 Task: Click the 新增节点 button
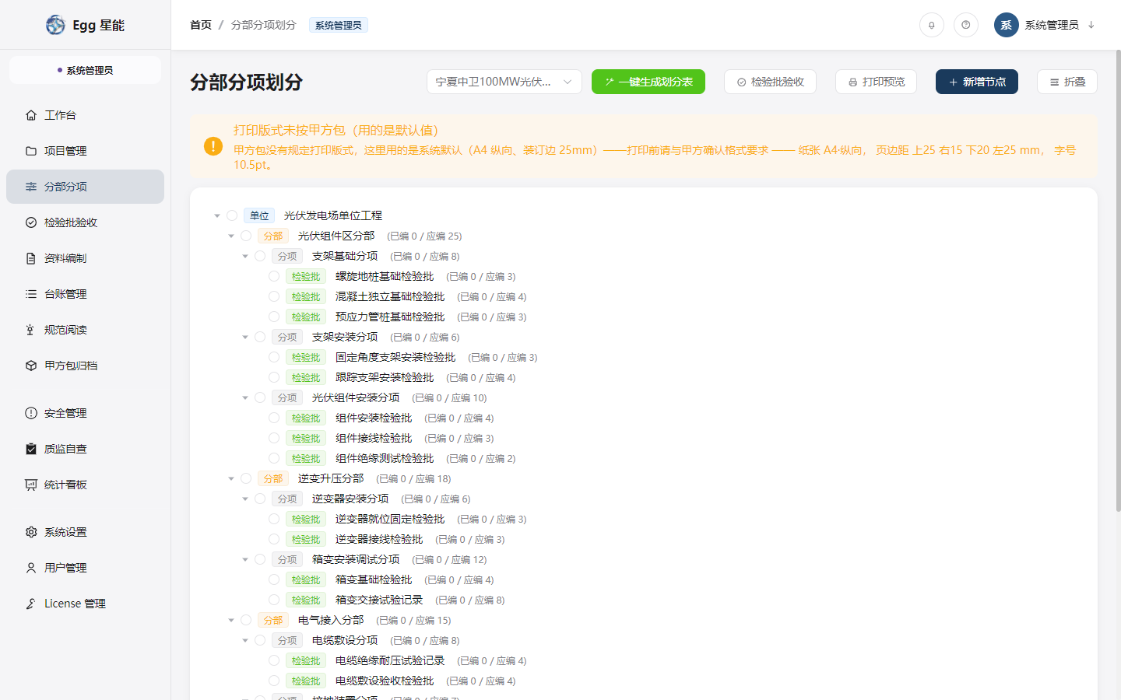click(x=977, y=82)
